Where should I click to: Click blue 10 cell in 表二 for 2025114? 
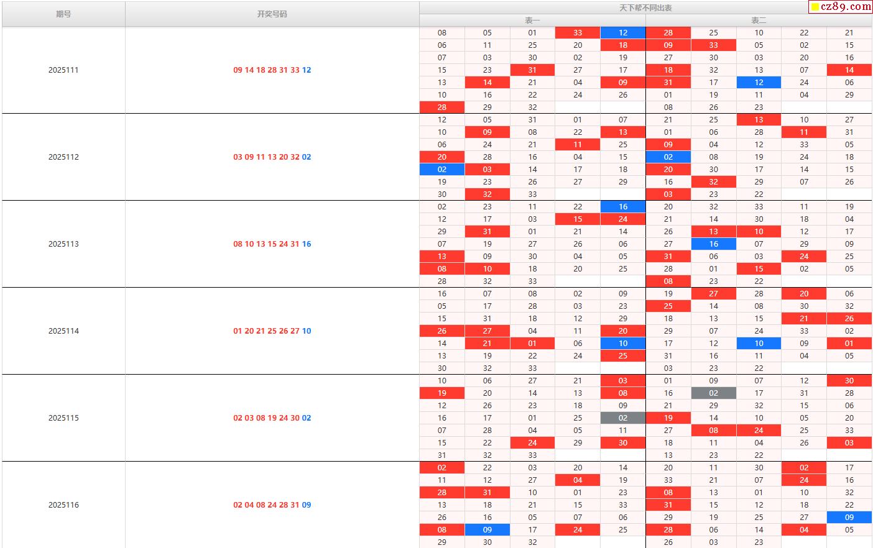click(759, 344)
